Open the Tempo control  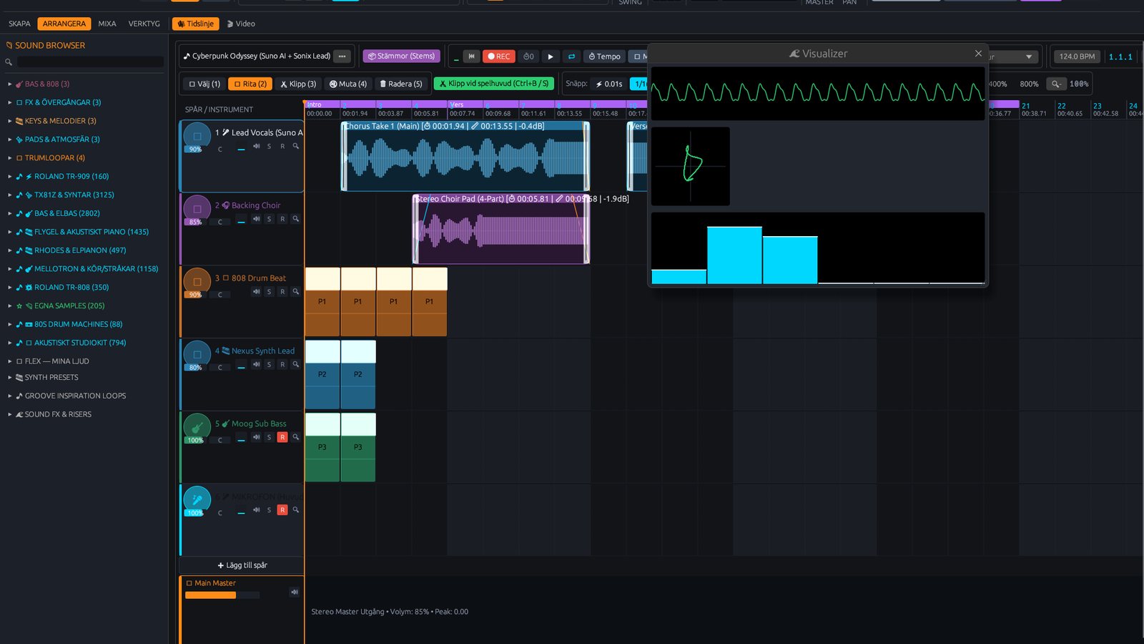[x=605, y=56]
